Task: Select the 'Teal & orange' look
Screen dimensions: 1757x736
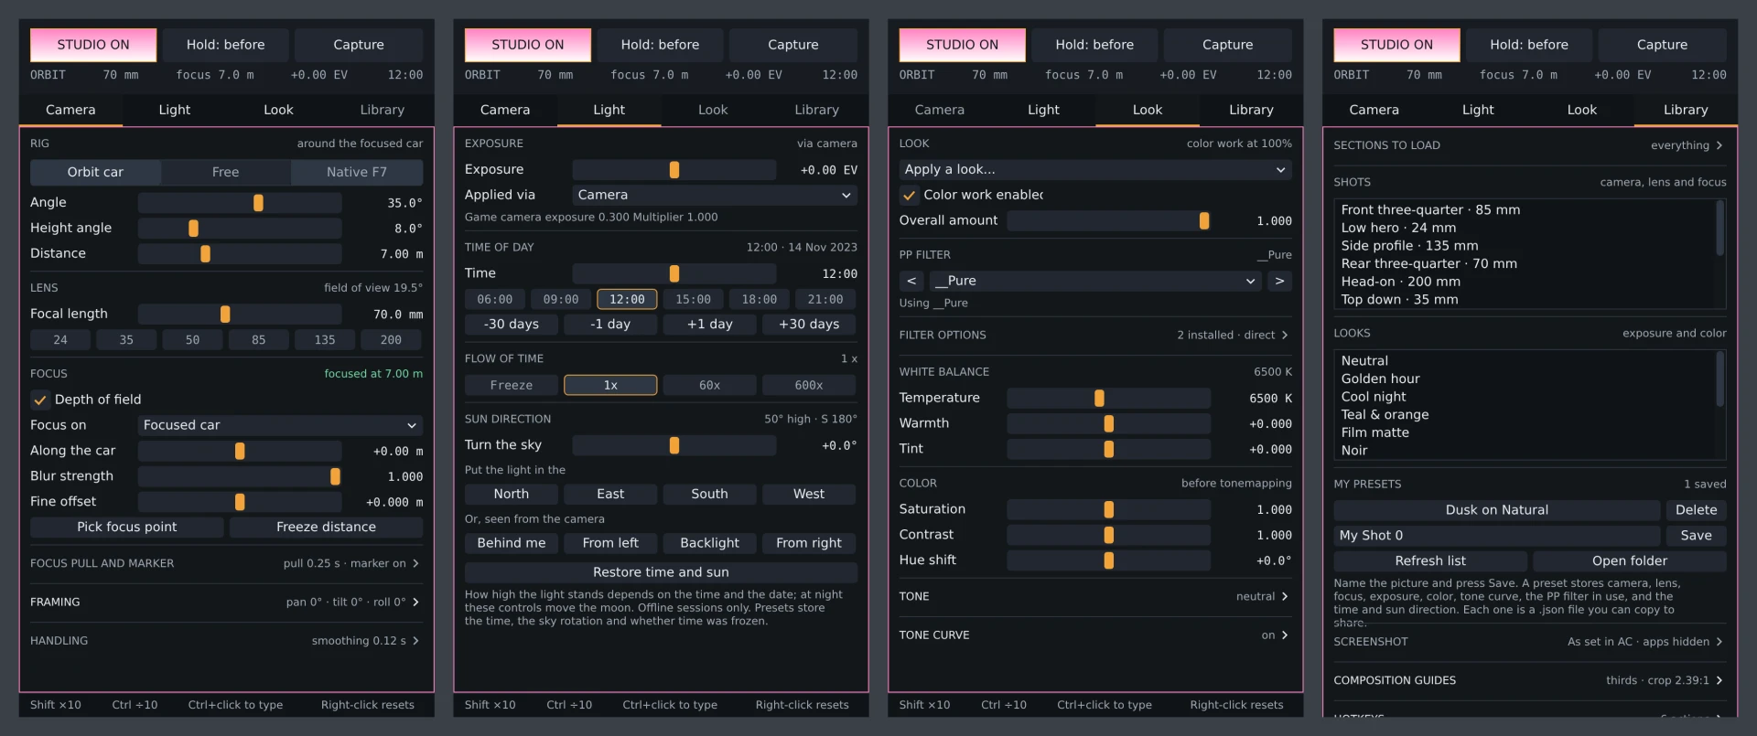Action: click(x=1385, y=415)
